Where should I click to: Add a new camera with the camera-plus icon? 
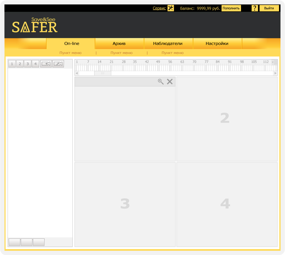tap(46, 64)
